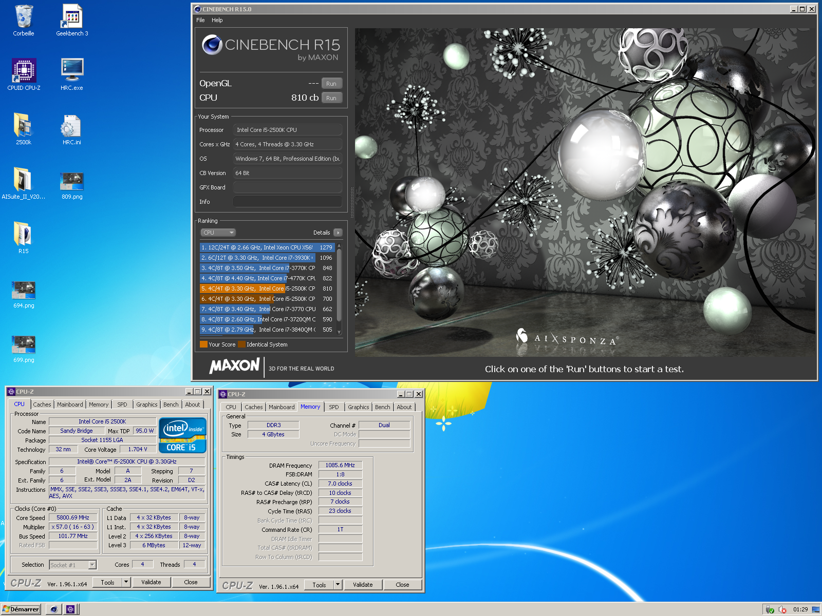
Task: Switch to Mainboard tab in left CPU-Z window
Action: 70,405
